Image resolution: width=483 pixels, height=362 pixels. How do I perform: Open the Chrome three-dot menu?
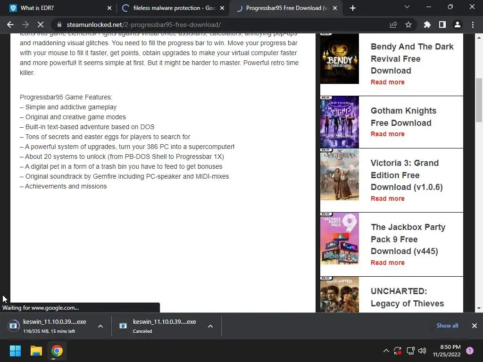point(473,25)
